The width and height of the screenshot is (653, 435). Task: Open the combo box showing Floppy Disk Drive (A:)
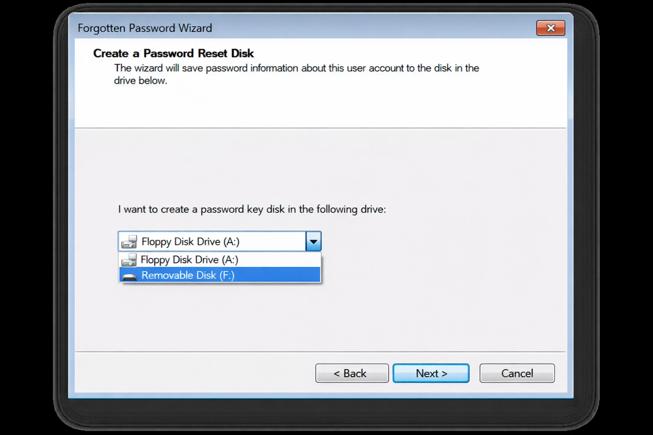[x=313, y=241]
